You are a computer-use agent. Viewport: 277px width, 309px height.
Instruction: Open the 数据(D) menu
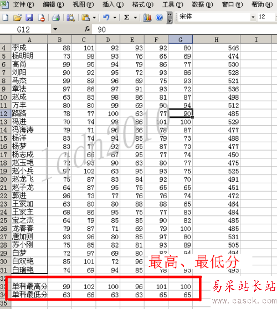click(x=202, y=4)
